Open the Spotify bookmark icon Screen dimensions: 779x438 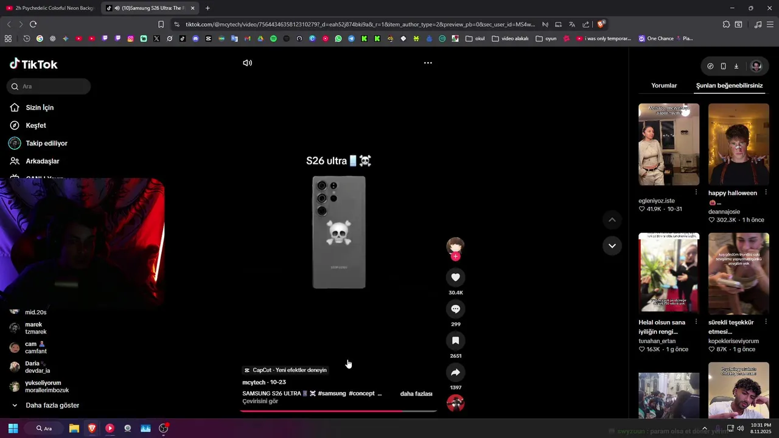pos(273,38)
